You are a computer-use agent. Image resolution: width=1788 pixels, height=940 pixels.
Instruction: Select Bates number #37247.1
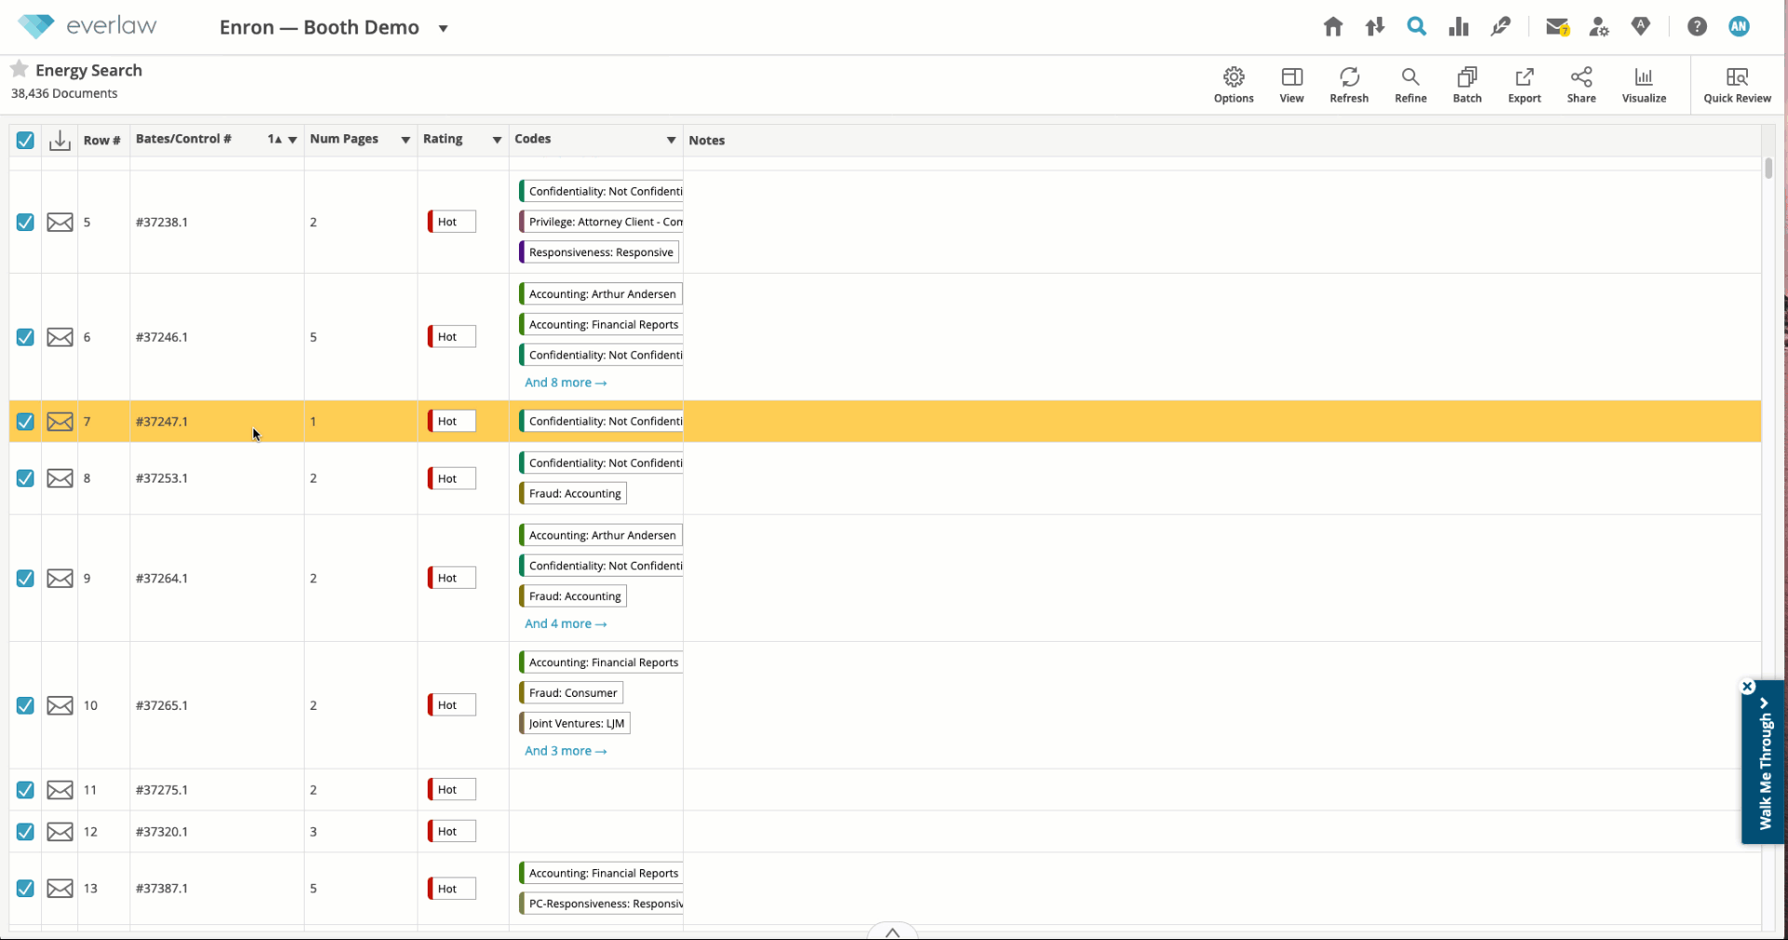point(162,421)
